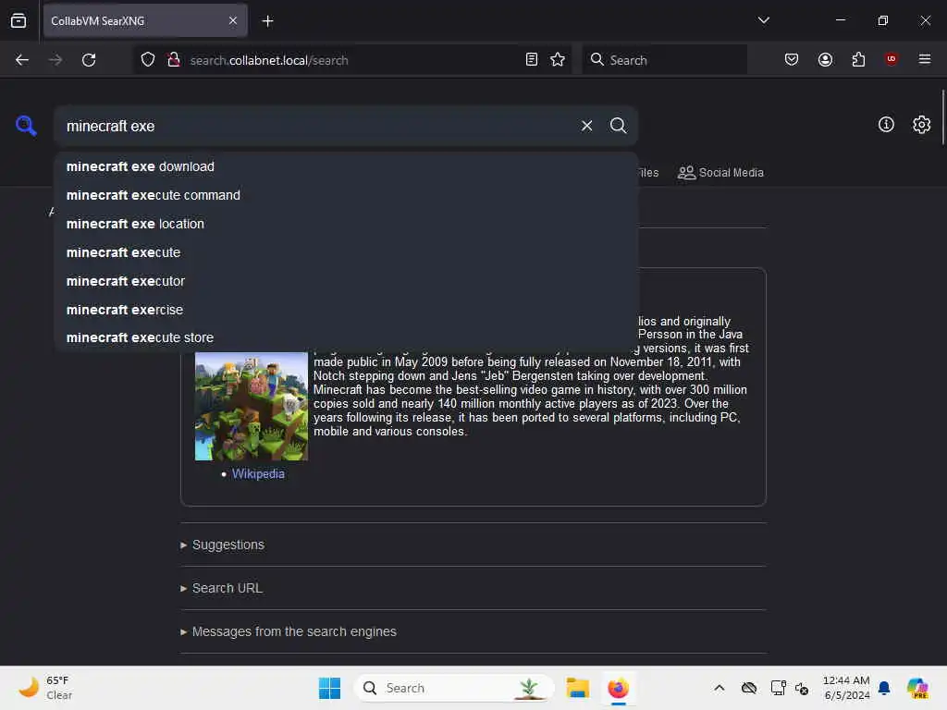This screenshot has width=947, height=710.
Task: Open uBlock Origin extension icon
Action: 892,59
